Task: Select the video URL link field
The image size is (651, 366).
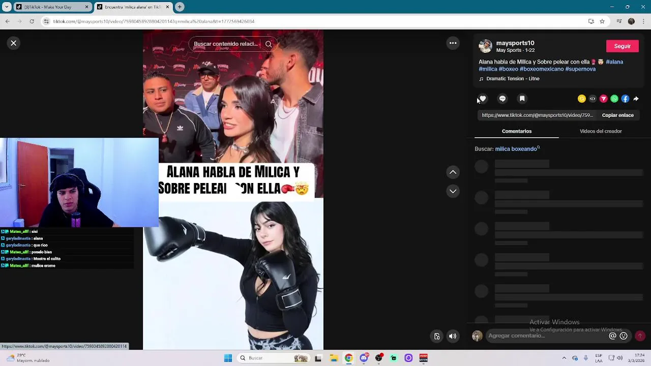Action: pos(537,115)
